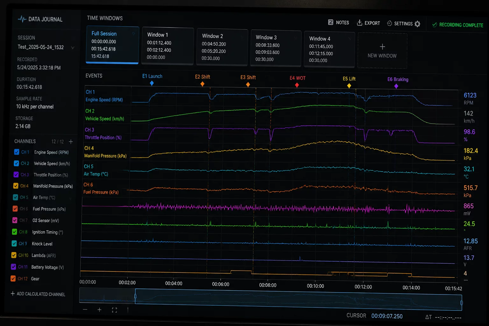Image resolution: width=489 pixels, height=326 pixels.
Task: Select the E4 WOT red diamond marker
Action: click(x=297, y=85)
